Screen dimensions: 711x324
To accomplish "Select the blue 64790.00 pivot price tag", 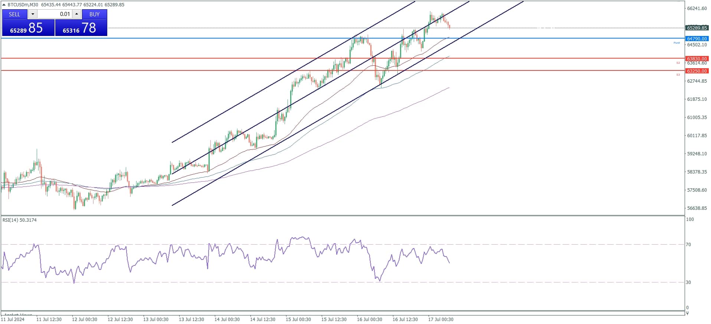I will 697,39.
